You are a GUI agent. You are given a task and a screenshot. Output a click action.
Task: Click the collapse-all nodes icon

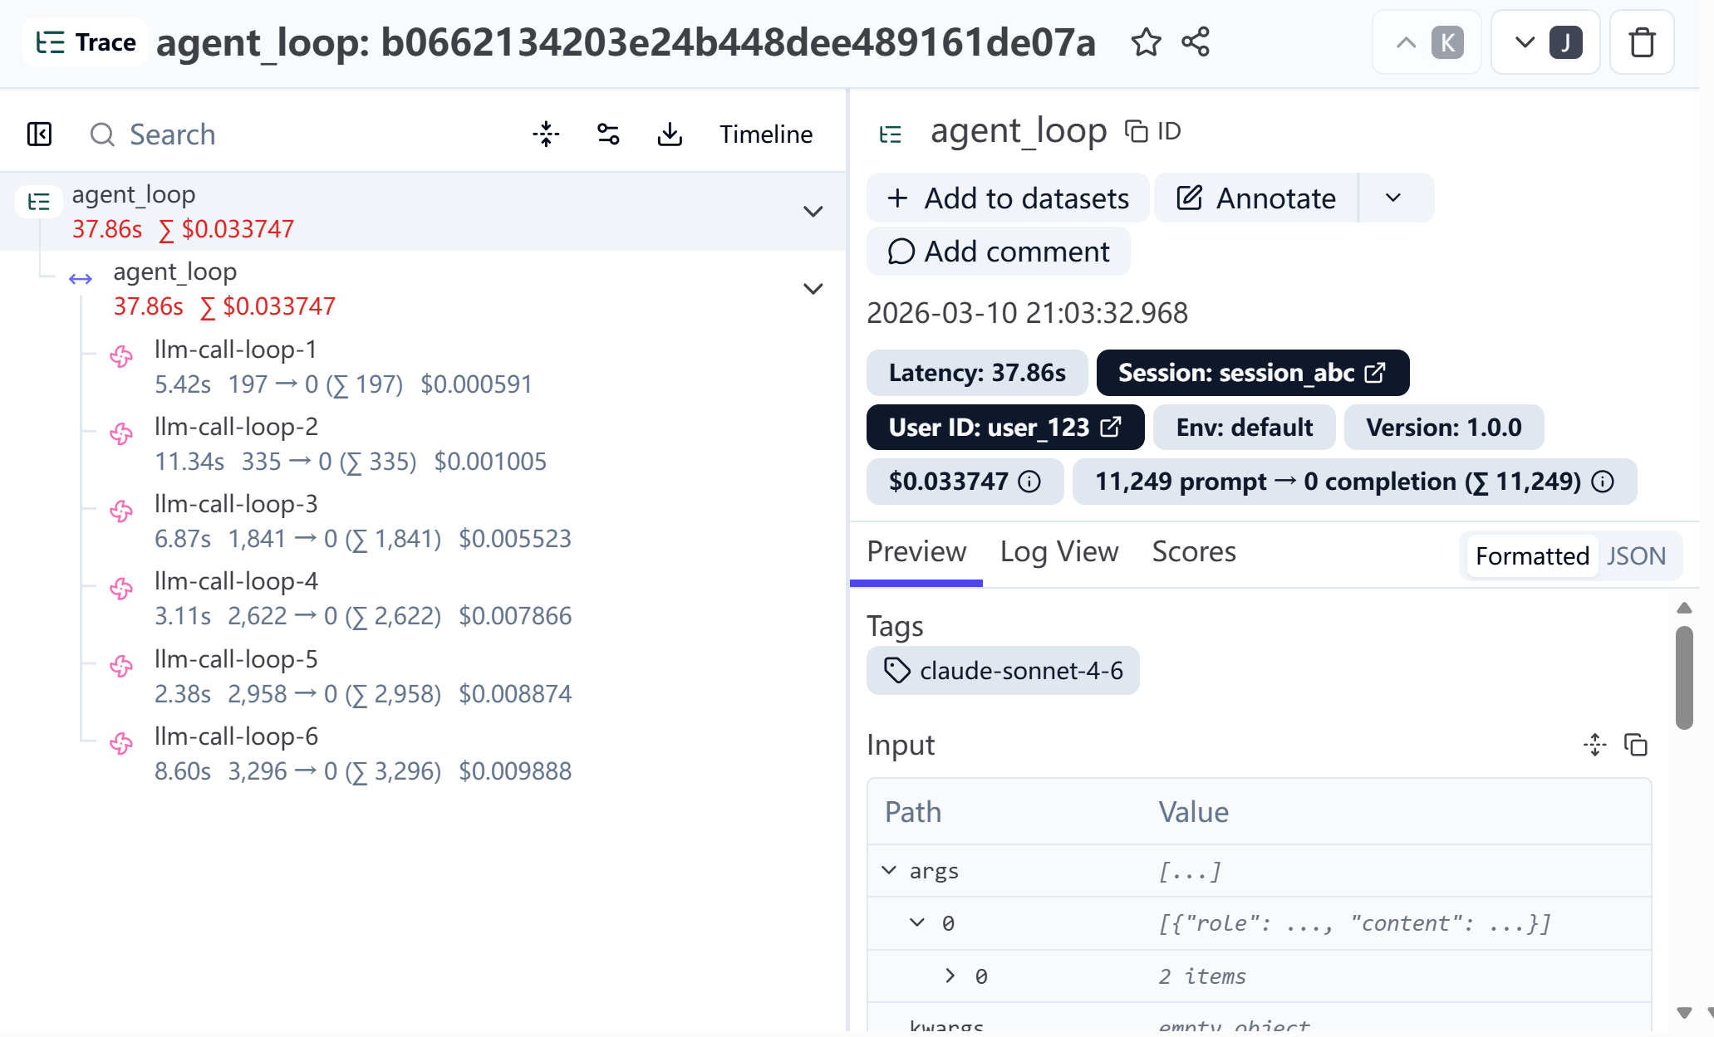546,135
